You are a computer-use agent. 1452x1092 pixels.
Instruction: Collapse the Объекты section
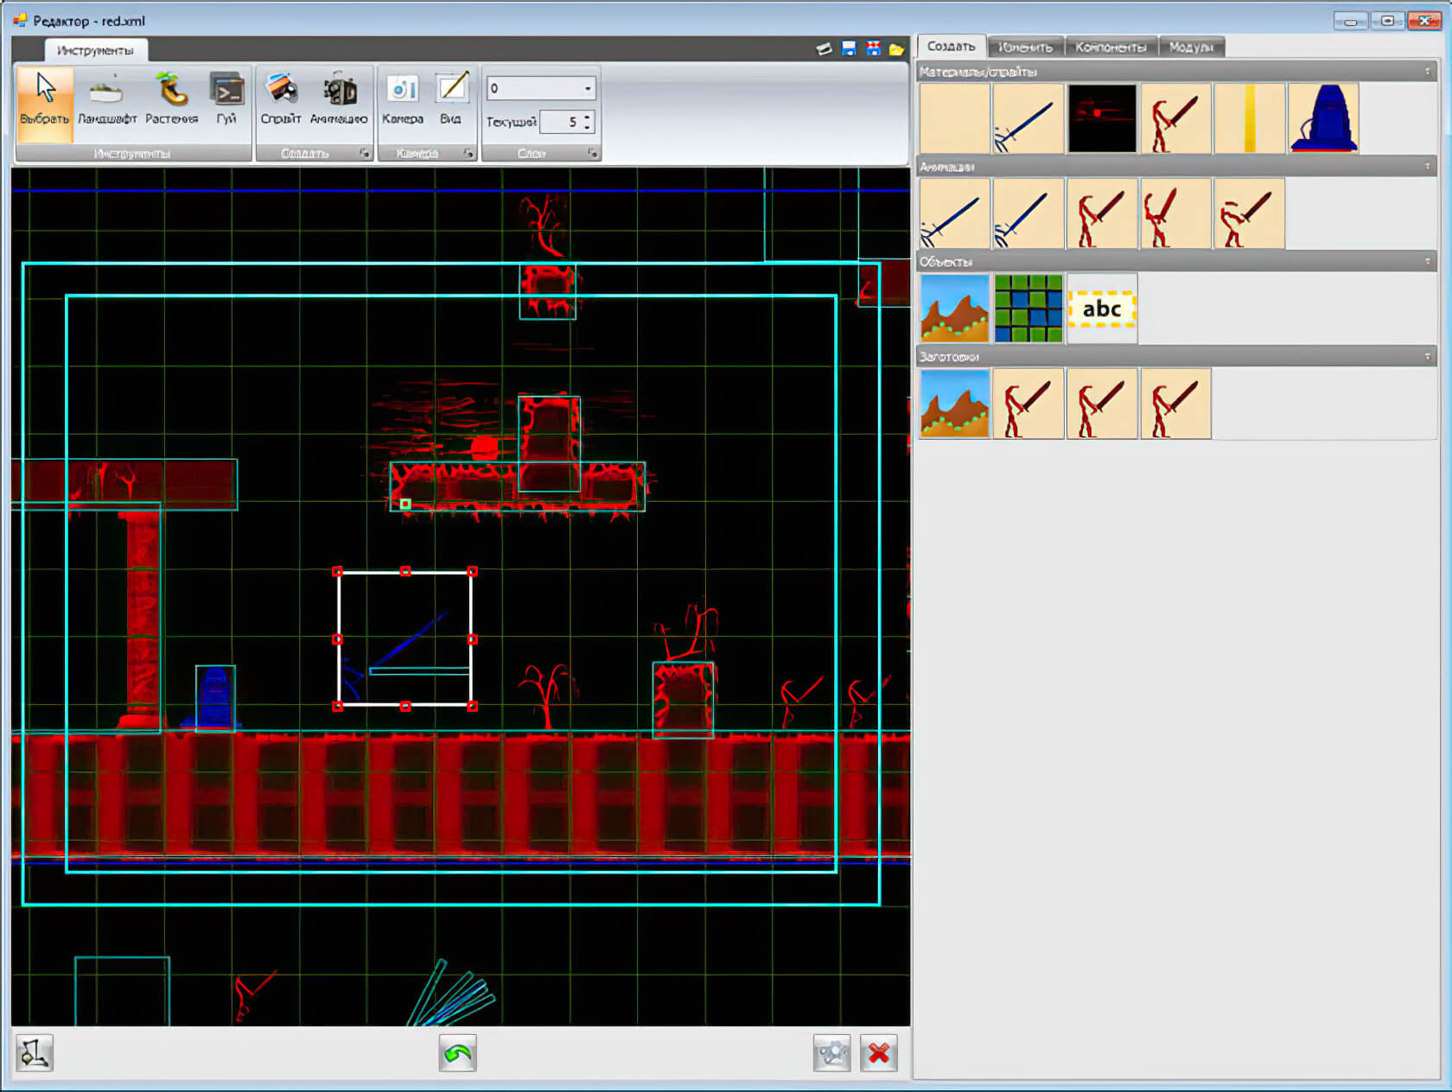1427,261
